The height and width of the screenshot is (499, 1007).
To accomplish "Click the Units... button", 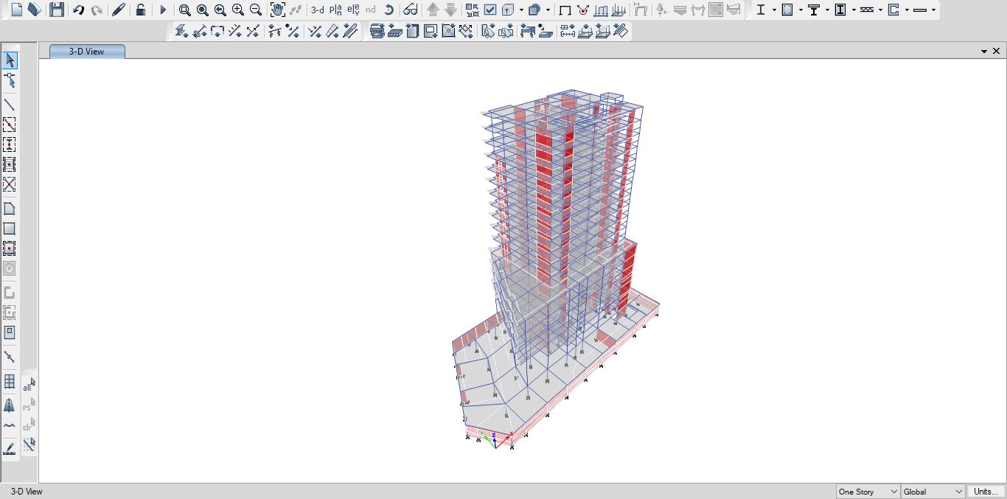I will (986, 492).
